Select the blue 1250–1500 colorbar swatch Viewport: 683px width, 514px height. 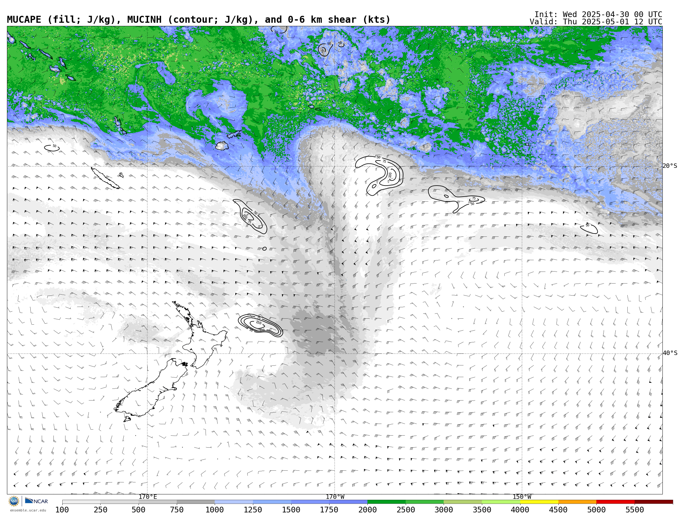pos(272,502)
